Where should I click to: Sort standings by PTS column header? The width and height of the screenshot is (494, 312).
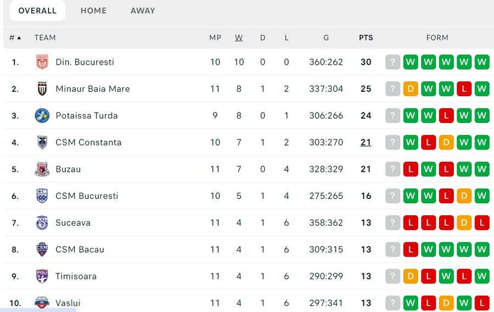click(x=366, y=38)
